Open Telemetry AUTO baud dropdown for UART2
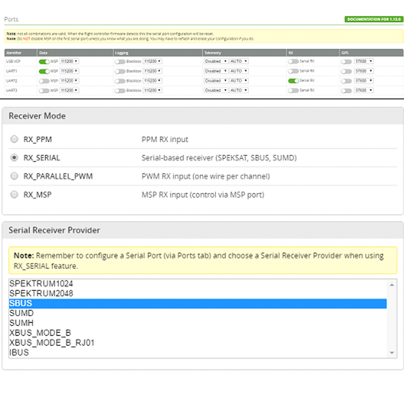Viewport: 404px width, 404px height. (x=239, y=81)
